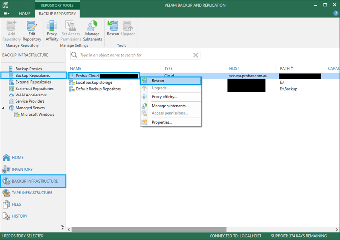Click the HISTORY gear-document icon

(6, 216)
